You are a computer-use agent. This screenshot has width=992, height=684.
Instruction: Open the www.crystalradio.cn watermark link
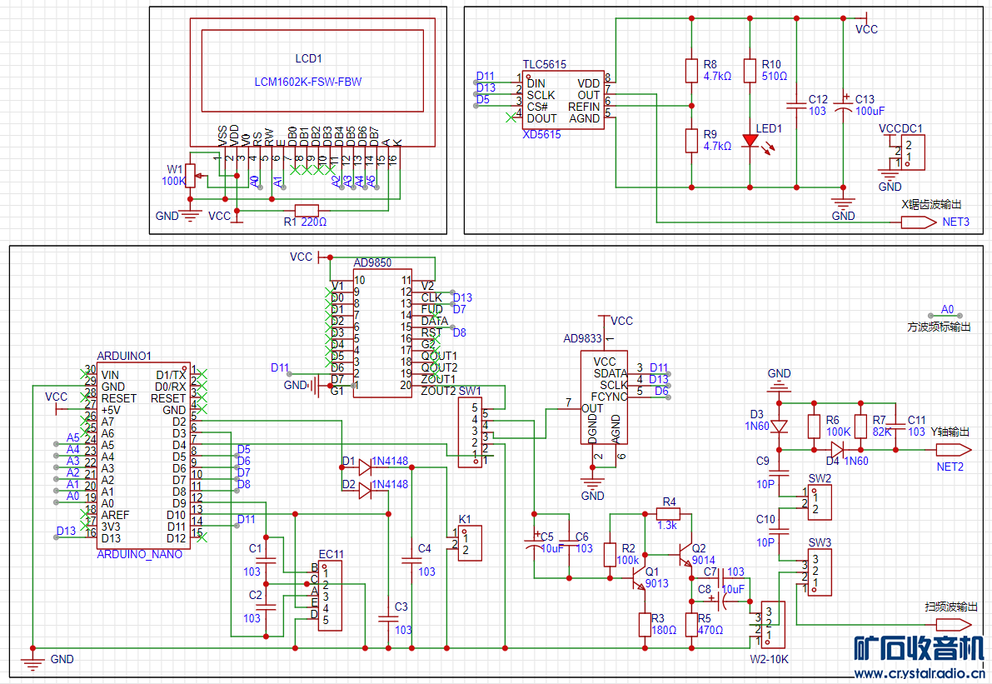click(x=920, y=673)
